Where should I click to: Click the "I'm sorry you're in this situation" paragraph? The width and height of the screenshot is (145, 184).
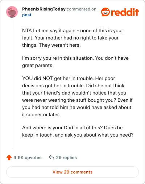coord(75,62)
